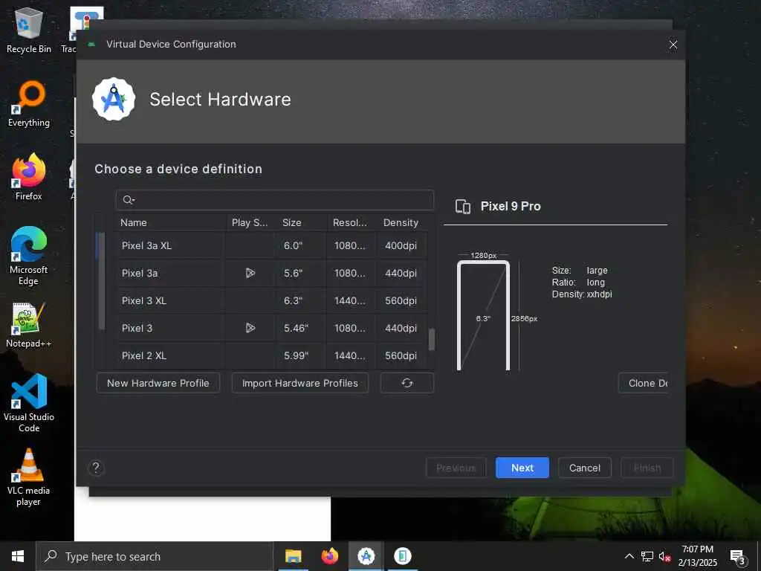
Task: Open the Notepad++ desktop shortcut
Action: point(29,325)
